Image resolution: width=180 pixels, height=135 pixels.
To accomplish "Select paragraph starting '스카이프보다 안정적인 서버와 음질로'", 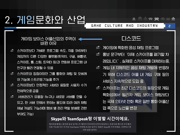I will tap(52, 88).
